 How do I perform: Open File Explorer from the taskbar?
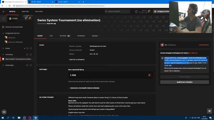tap(19, 118)
